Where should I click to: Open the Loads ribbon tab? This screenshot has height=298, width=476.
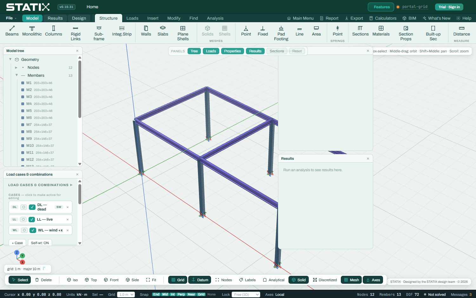tap(132, 18)
